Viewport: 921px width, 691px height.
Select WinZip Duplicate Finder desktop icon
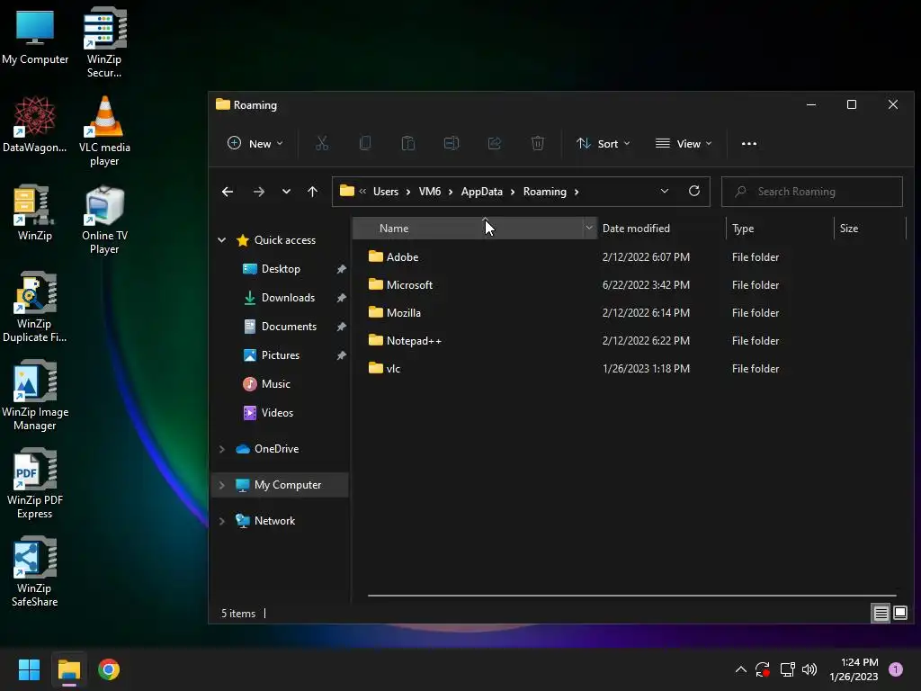(35, 308)
